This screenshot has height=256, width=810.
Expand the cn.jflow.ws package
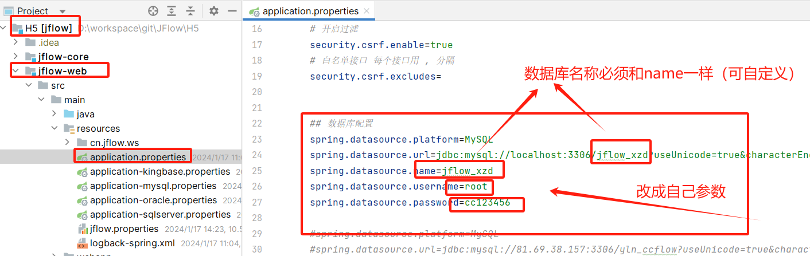pos(68,143)
